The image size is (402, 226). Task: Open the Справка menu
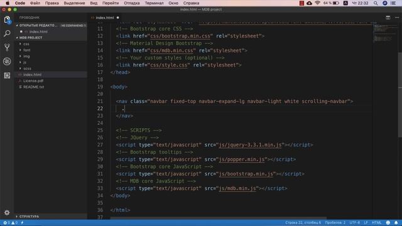coord(191,3)
